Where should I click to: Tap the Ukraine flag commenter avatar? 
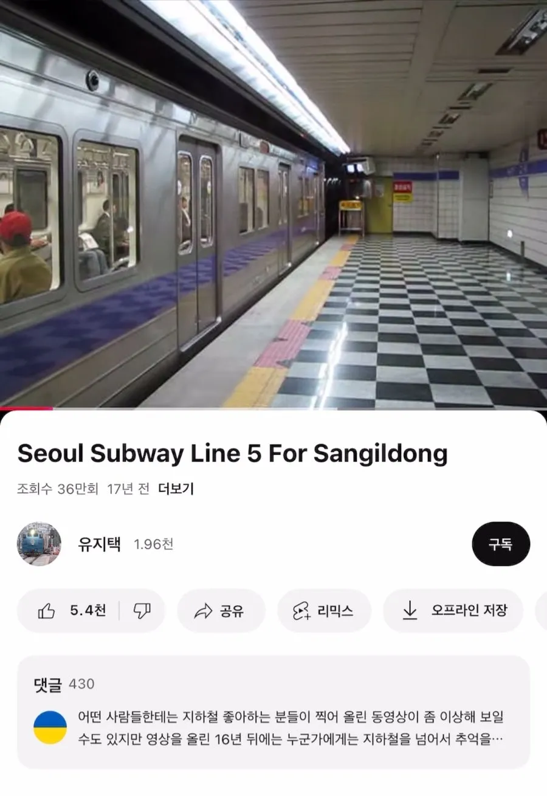click(50, 727)
